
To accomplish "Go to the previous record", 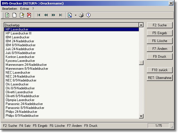I will point(46,15).
